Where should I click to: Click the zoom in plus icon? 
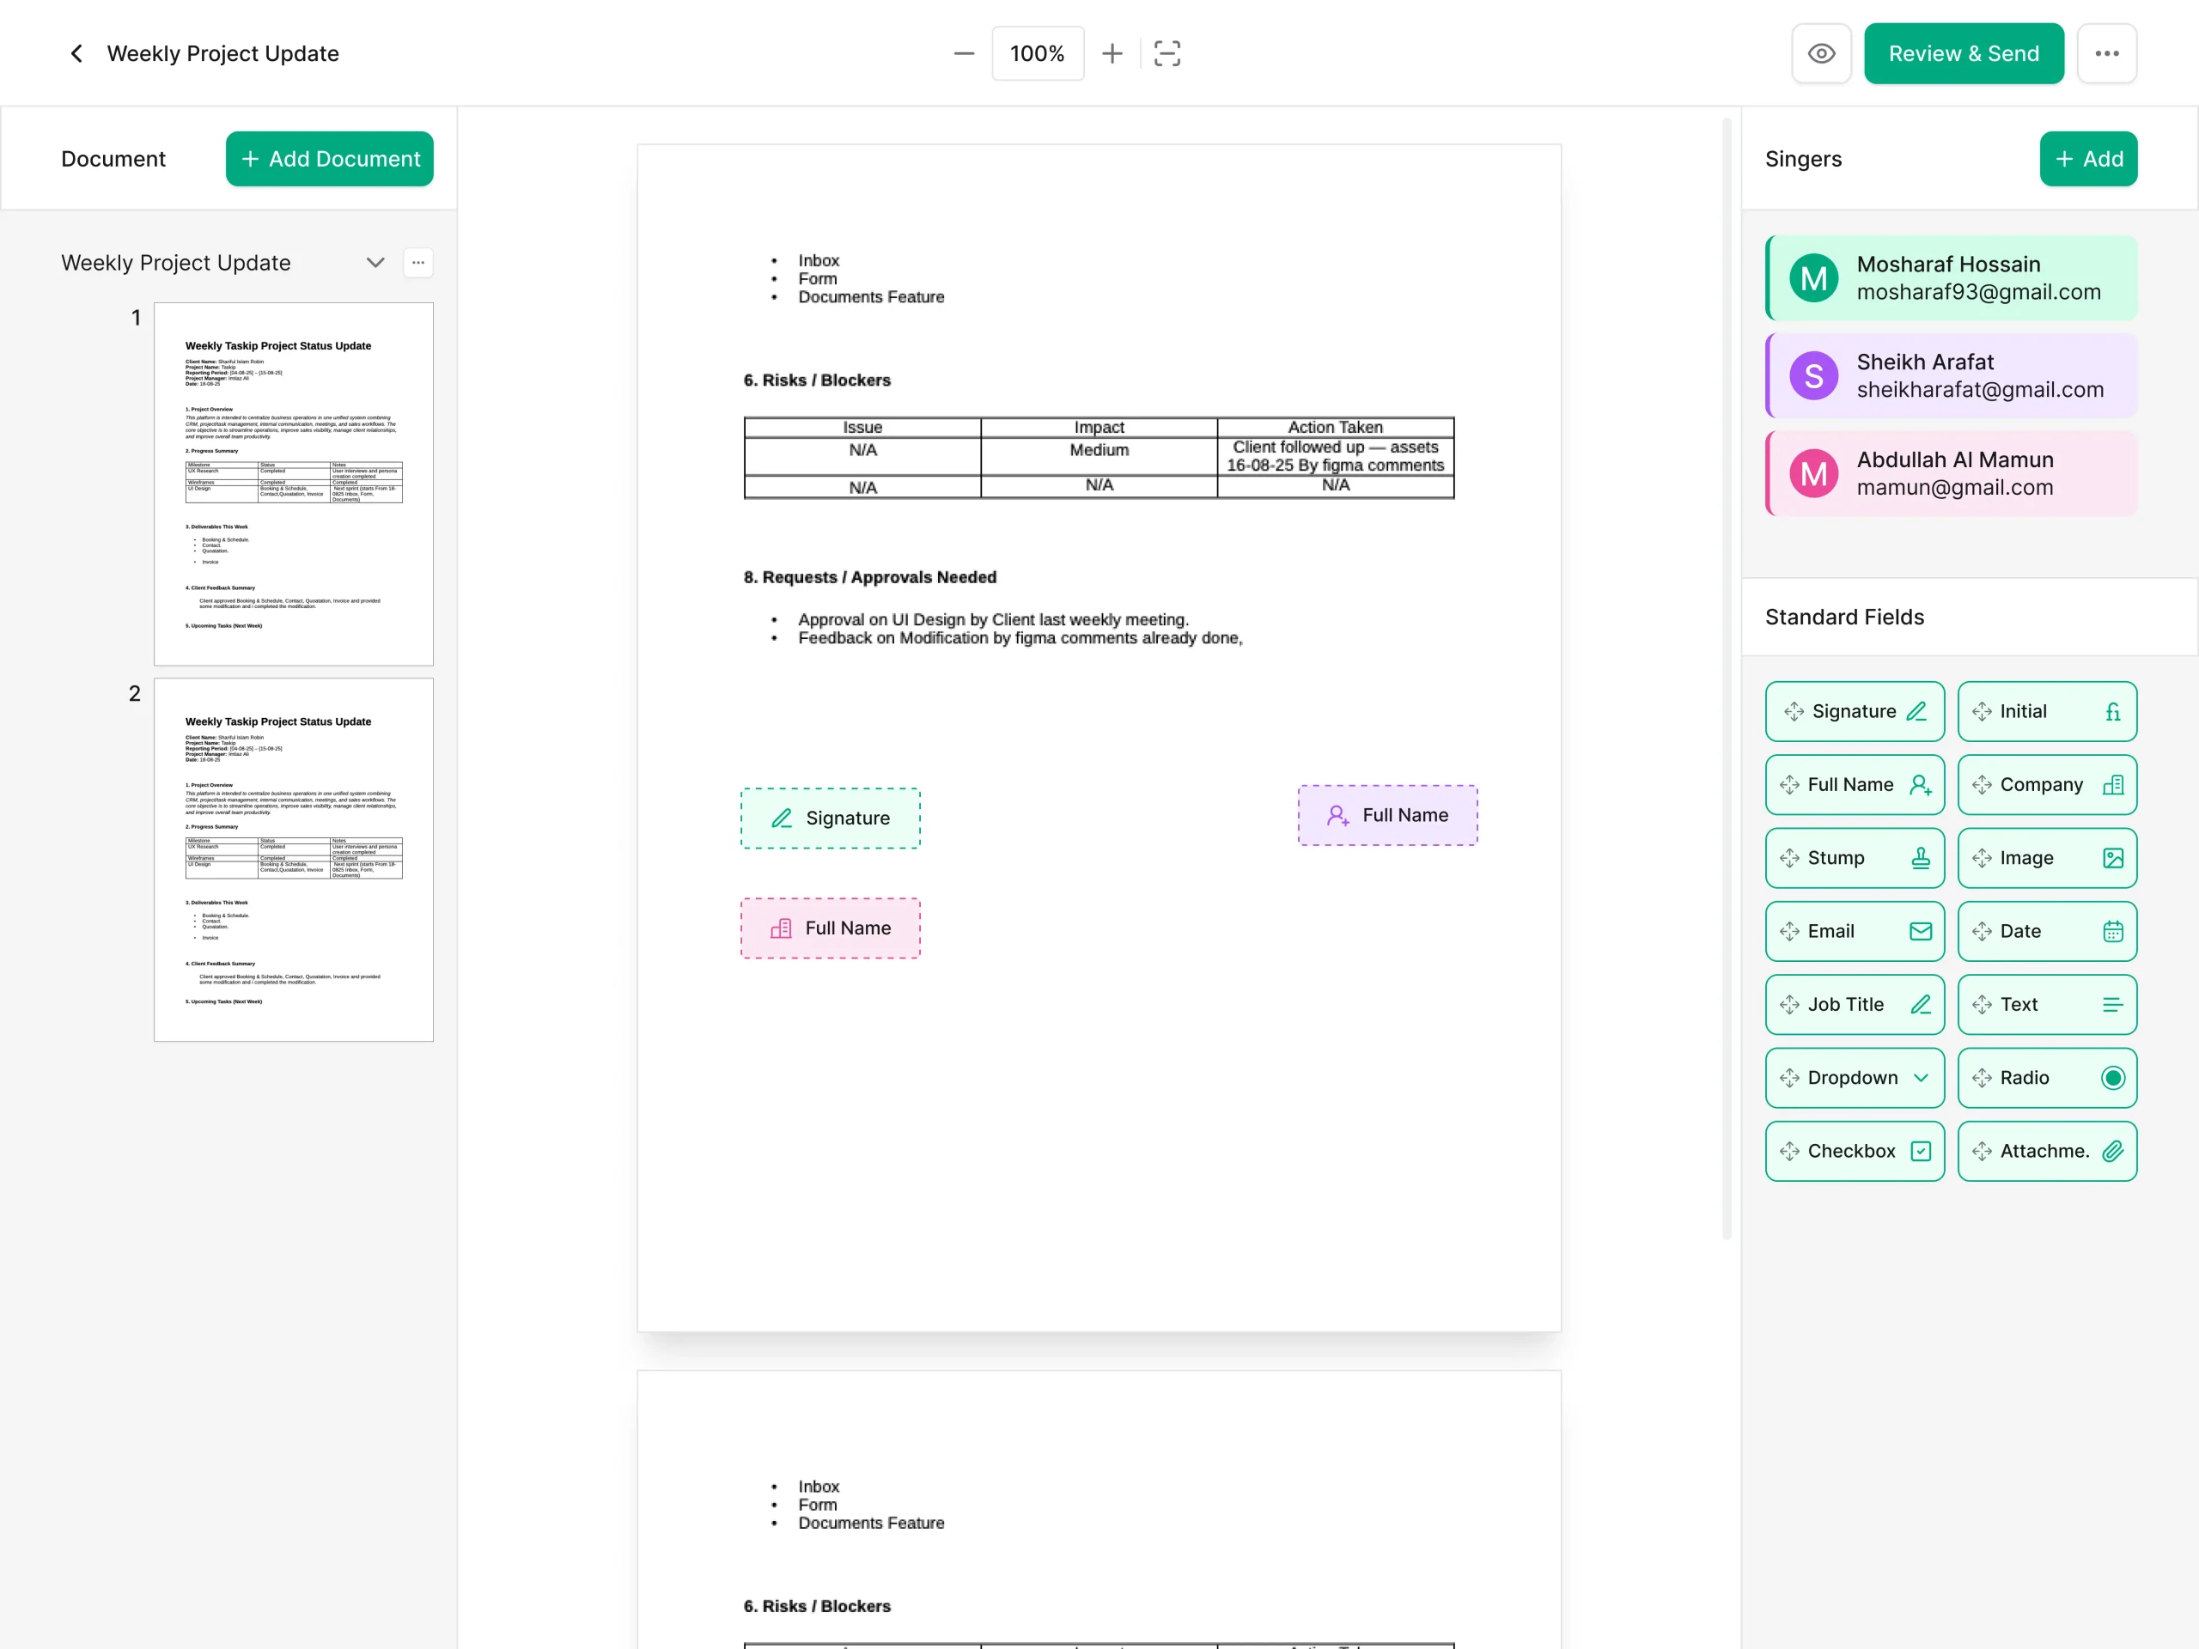tap(1112, 53)
